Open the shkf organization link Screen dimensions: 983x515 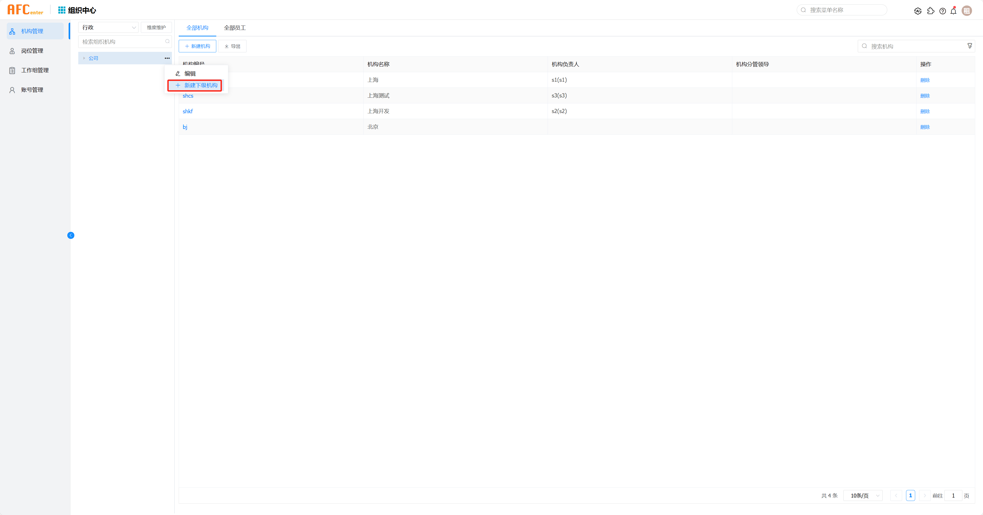point(188,111)
